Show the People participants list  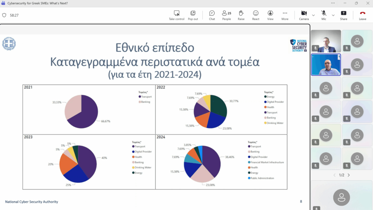pos(227,15)
